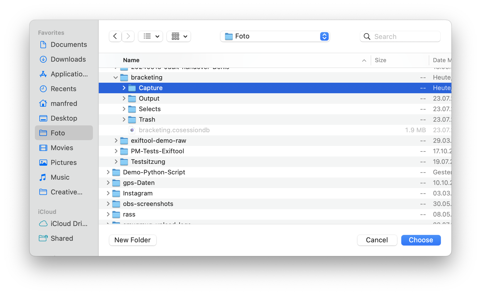Open Desktop in the sidebar

coord(64,118)
